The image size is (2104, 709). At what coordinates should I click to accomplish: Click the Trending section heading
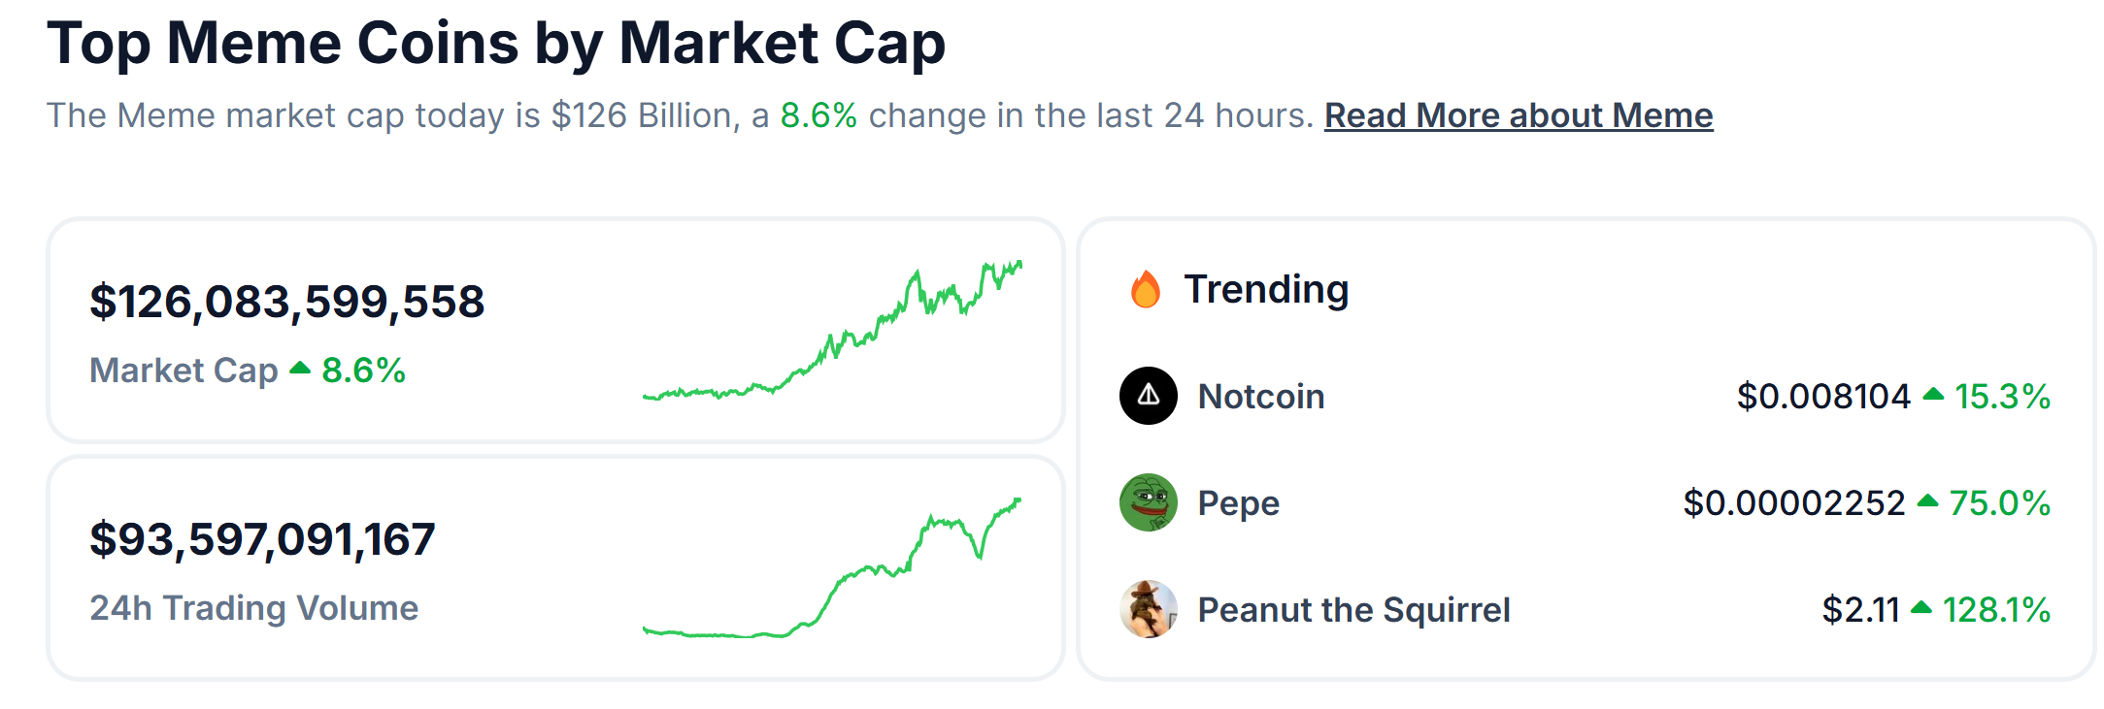(1266, 289)
